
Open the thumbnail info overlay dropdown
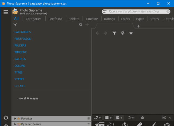(x=119, y=118)
